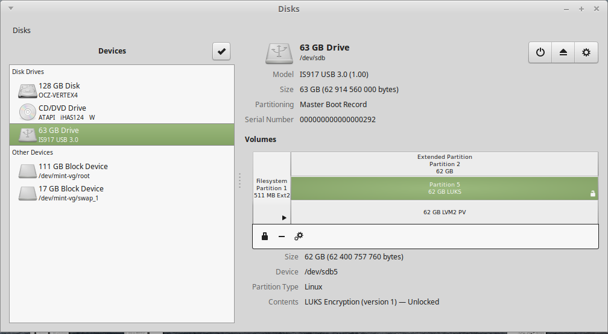Screen dimensions: 608x334
Task: Open drive options gear menu
Action: click(586, 52)
